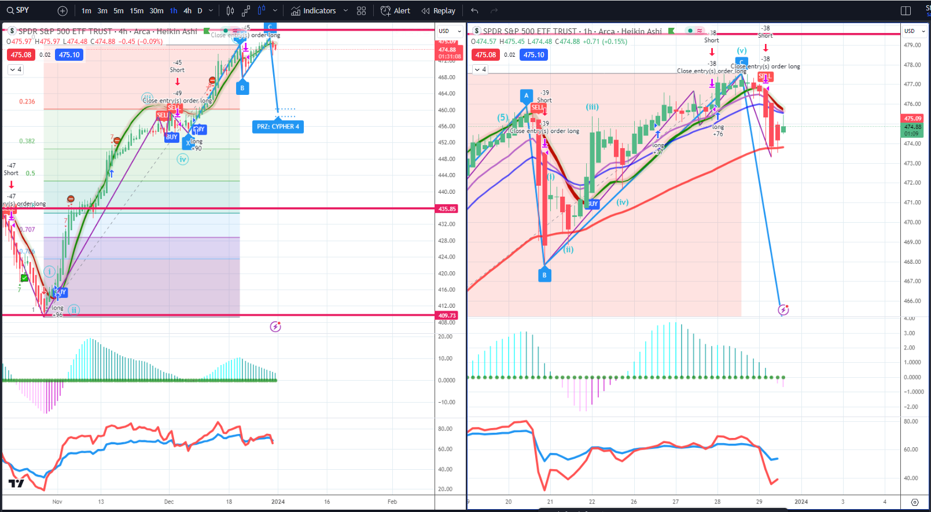Click the 0.236 Fibonacci level label
This screenshot has height=512, width=931.
pos(27,101)
